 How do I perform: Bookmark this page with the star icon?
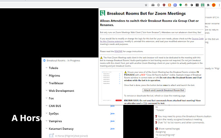click(146, 5)
